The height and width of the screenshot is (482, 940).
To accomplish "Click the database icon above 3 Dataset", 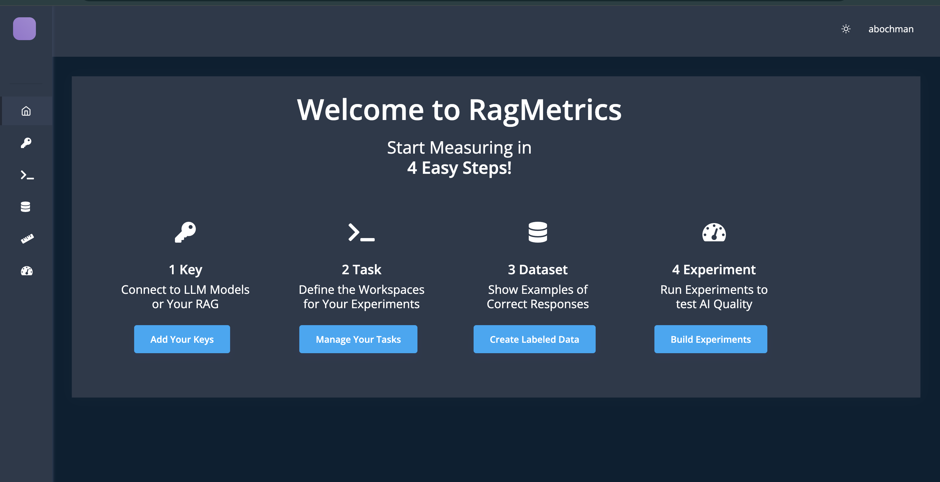I will [538, 232].
